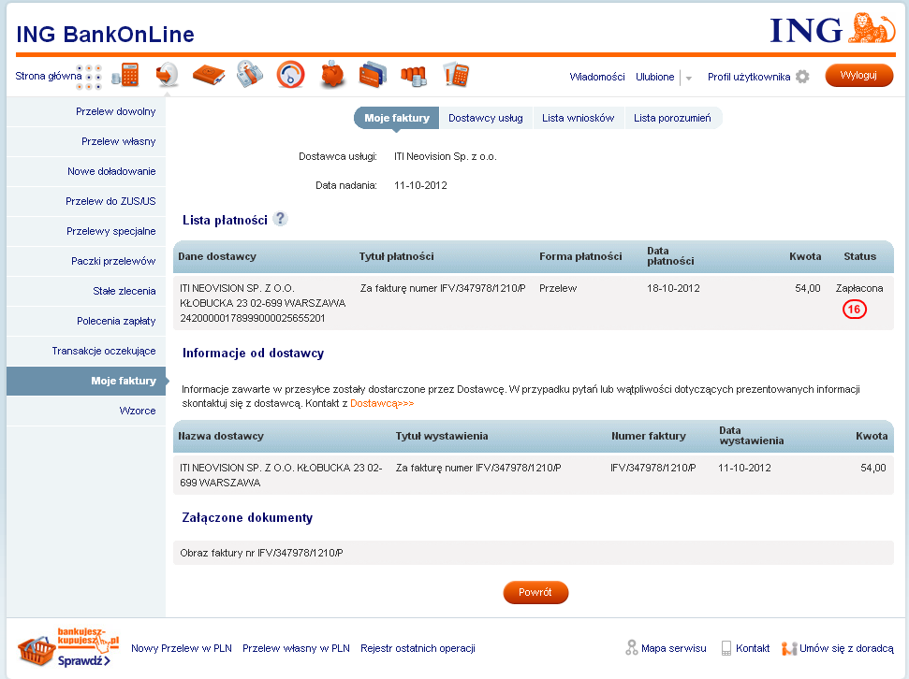Open the banknotes bundle icon in toolbar
The height and width of the screenshot is (679, 909).
[250, 75]
